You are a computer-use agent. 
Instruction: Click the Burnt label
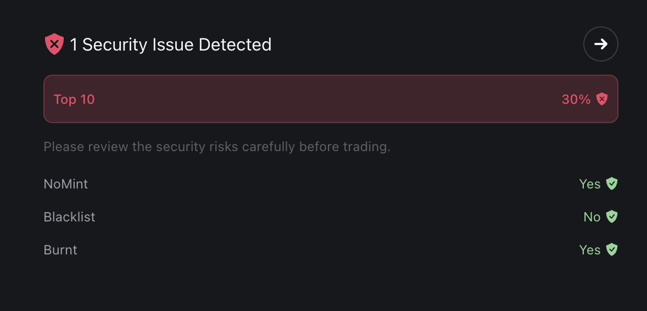tap(60, 250)
